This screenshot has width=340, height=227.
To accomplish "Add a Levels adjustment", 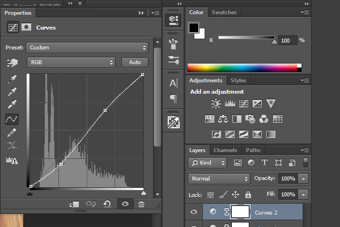I will pos(230,104).
